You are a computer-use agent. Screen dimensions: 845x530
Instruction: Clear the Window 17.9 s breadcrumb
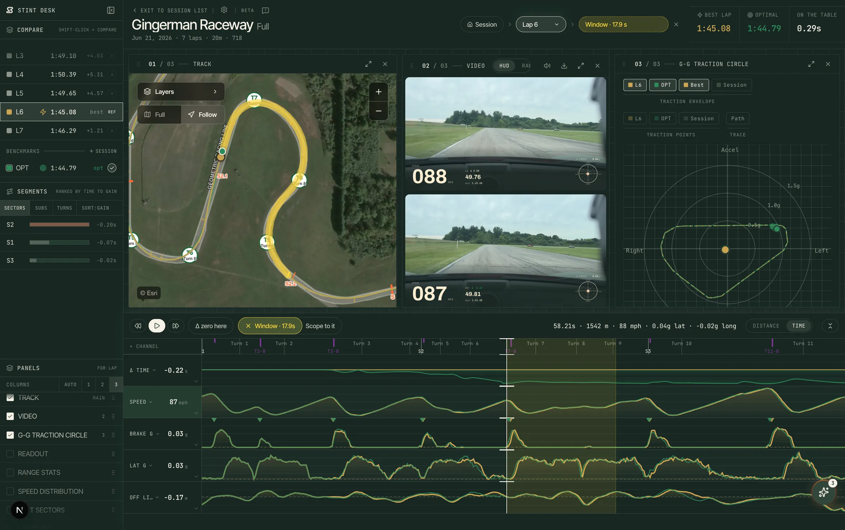point(676,24)
